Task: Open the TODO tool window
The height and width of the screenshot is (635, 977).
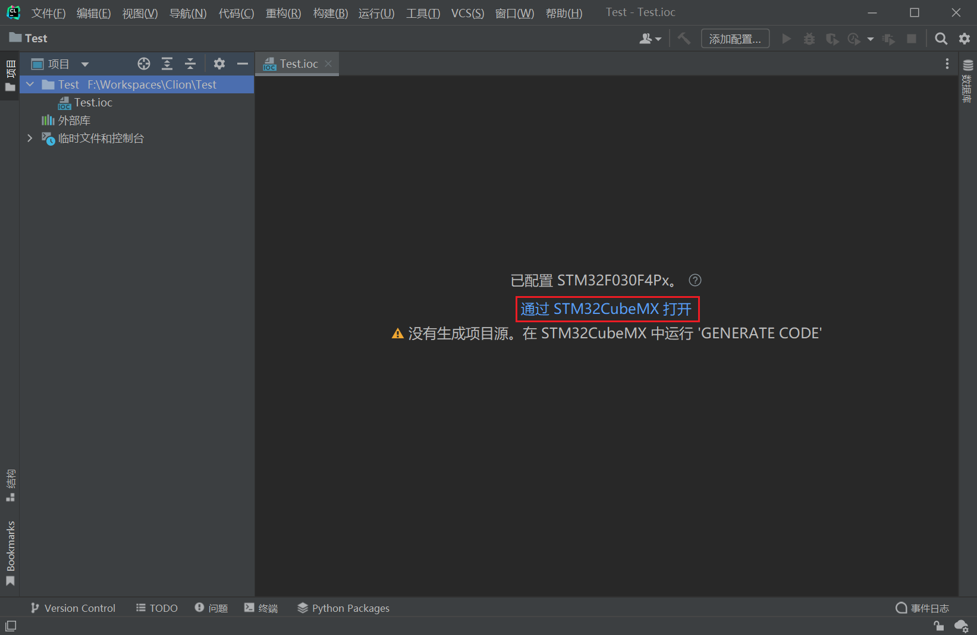Action: point(157,608)
